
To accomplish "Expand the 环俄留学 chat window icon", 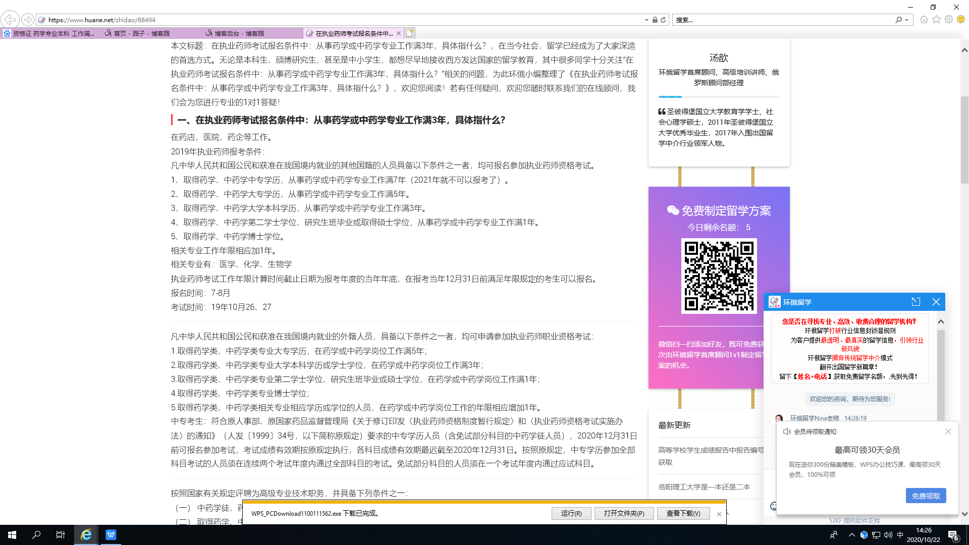I will (x=916, y=302).
